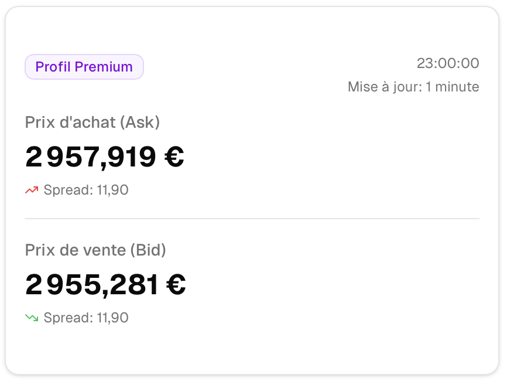The height and width of the screenshot is (381, 507).
Task: Click the Spread: 11,90 under ask price
Action: coord(86,190)
